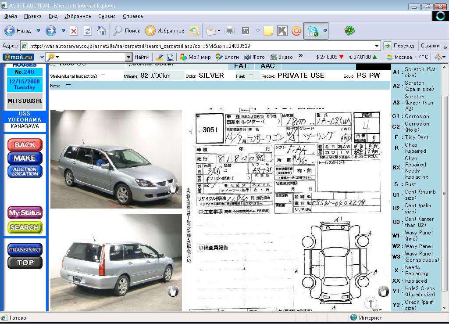Click the Переход (Go) button
Viewport: 449px width, 324px height.
tap(399, 46)
